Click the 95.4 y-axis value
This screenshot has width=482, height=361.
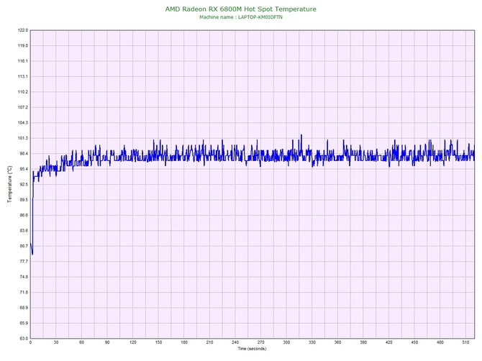click(24, 169)
